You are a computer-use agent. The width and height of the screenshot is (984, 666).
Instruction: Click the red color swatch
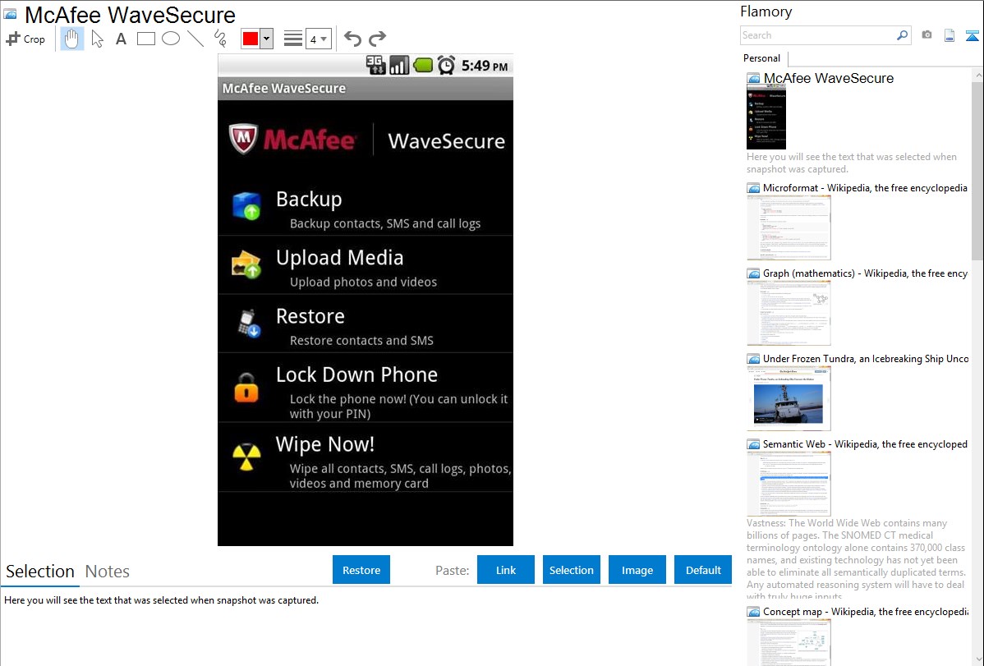[x=251, y=39]
